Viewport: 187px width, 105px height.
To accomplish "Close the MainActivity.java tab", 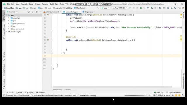I will [x=80, y=12].
